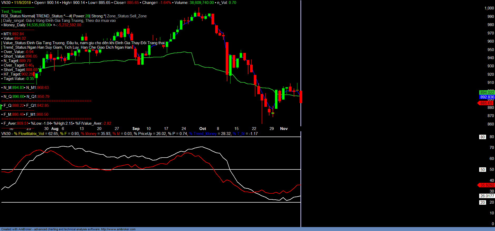495x231 pixels.
Task: Click the green 894.022 price tag
Action: [x=487, y=92]
